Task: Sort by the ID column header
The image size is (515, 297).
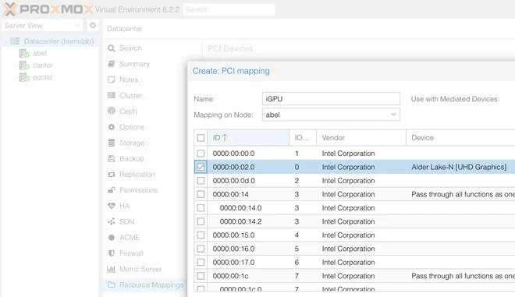Action: point(248,138)
